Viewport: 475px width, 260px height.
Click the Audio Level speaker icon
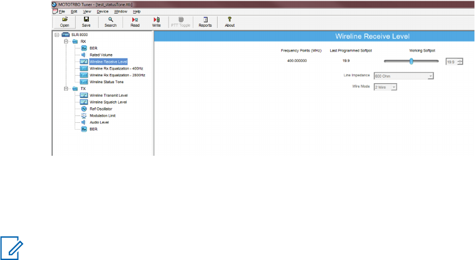point(83,122)
